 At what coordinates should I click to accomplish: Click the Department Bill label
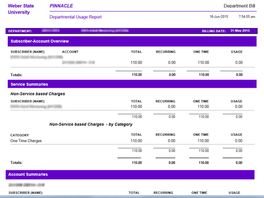tap(239, 6)
